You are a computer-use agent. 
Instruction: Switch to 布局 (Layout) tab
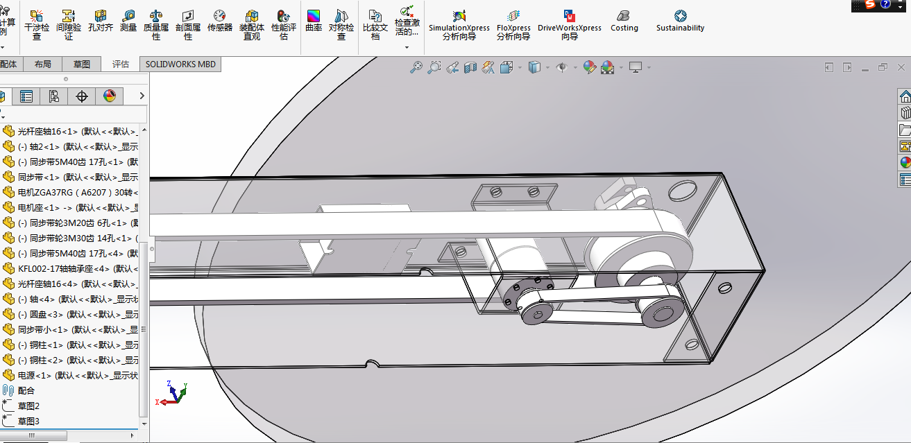coord(42,64)
